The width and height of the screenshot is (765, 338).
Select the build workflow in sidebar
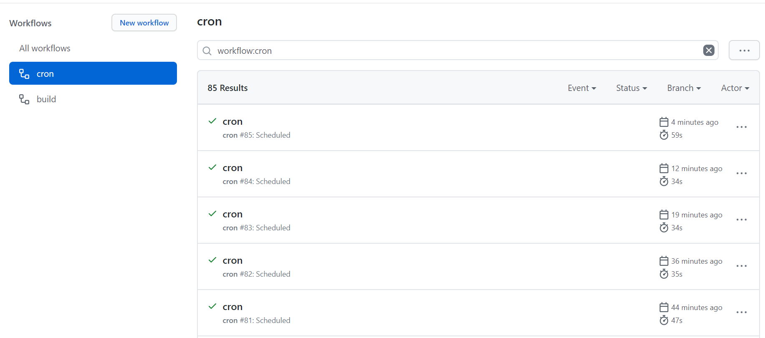pos(46,99)
